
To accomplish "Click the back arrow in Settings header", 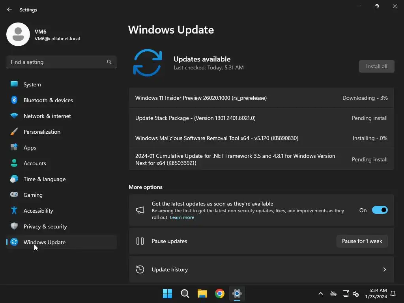I will pyautogui.click(x=9, y=9).
